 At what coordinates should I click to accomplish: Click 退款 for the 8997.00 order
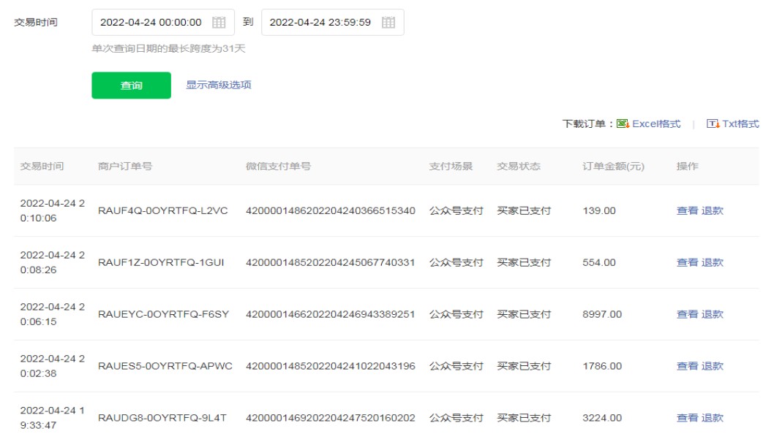coord(713,314)
